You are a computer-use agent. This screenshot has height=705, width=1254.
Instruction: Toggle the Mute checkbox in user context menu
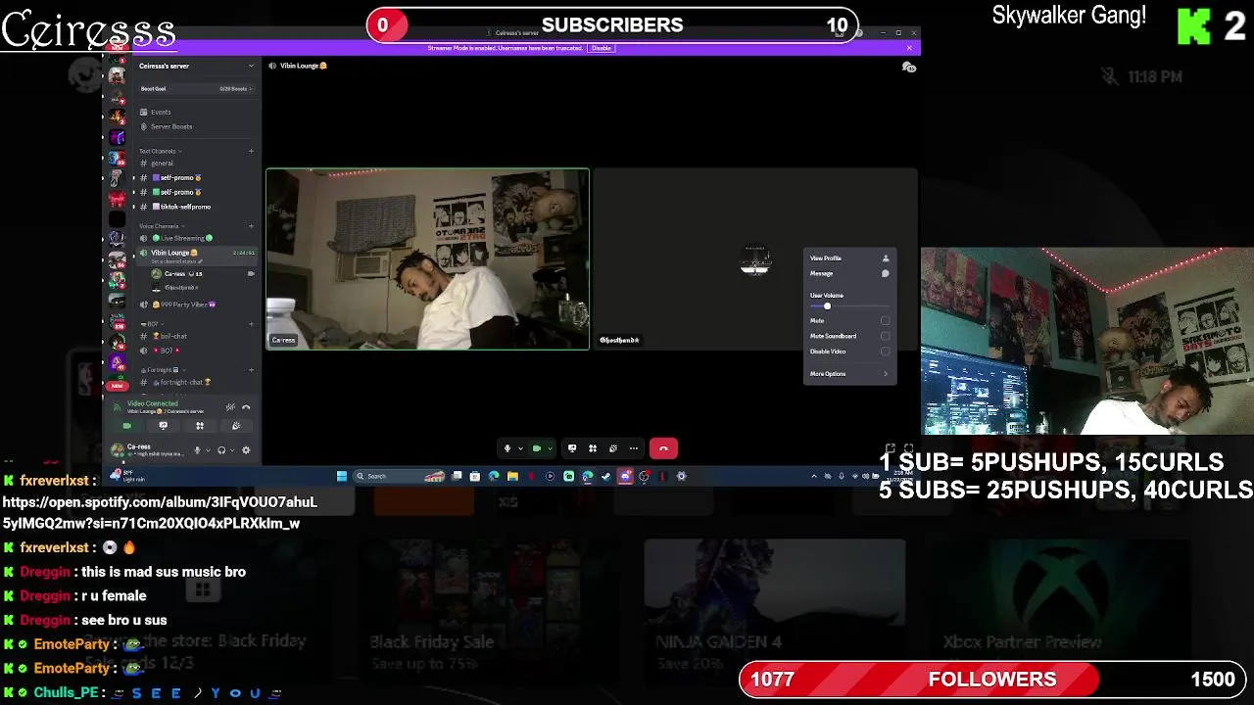pyautogui.click(x=886, y=320)
